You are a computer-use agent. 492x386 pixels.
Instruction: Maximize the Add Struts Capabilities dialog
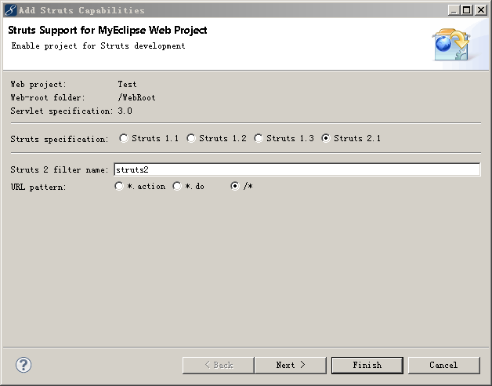pyautogui.click(x=467, y=10)
